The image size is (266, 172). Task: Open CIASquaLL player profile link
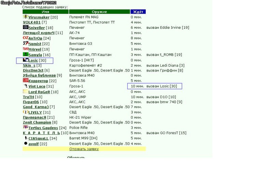pyautogui.click(x=39, y=138)
